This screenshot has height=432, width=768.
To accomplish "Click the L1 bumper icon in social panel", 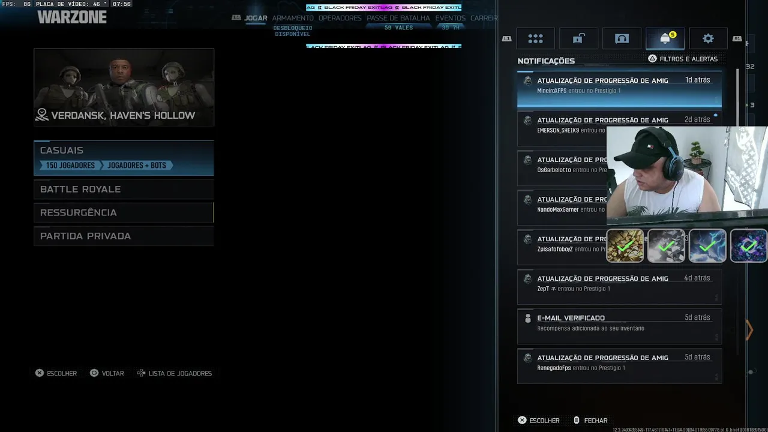I will [506, 38].
